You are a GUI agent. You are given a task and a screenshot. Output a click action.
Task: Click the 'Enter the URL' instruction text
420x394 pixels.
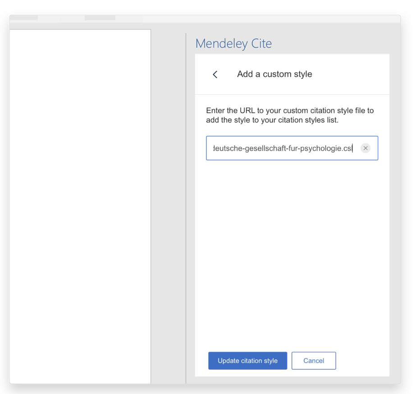pyautogui.click(x=290, y=115)
